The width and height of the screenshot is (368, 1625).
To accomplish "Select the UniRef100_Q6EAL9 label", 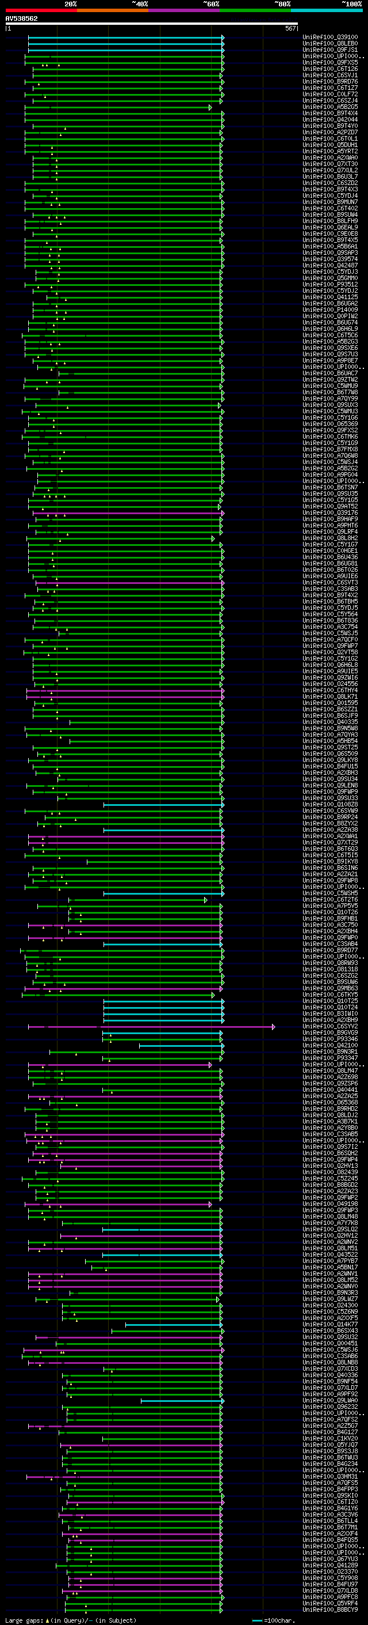I will (x=330, y=228).
